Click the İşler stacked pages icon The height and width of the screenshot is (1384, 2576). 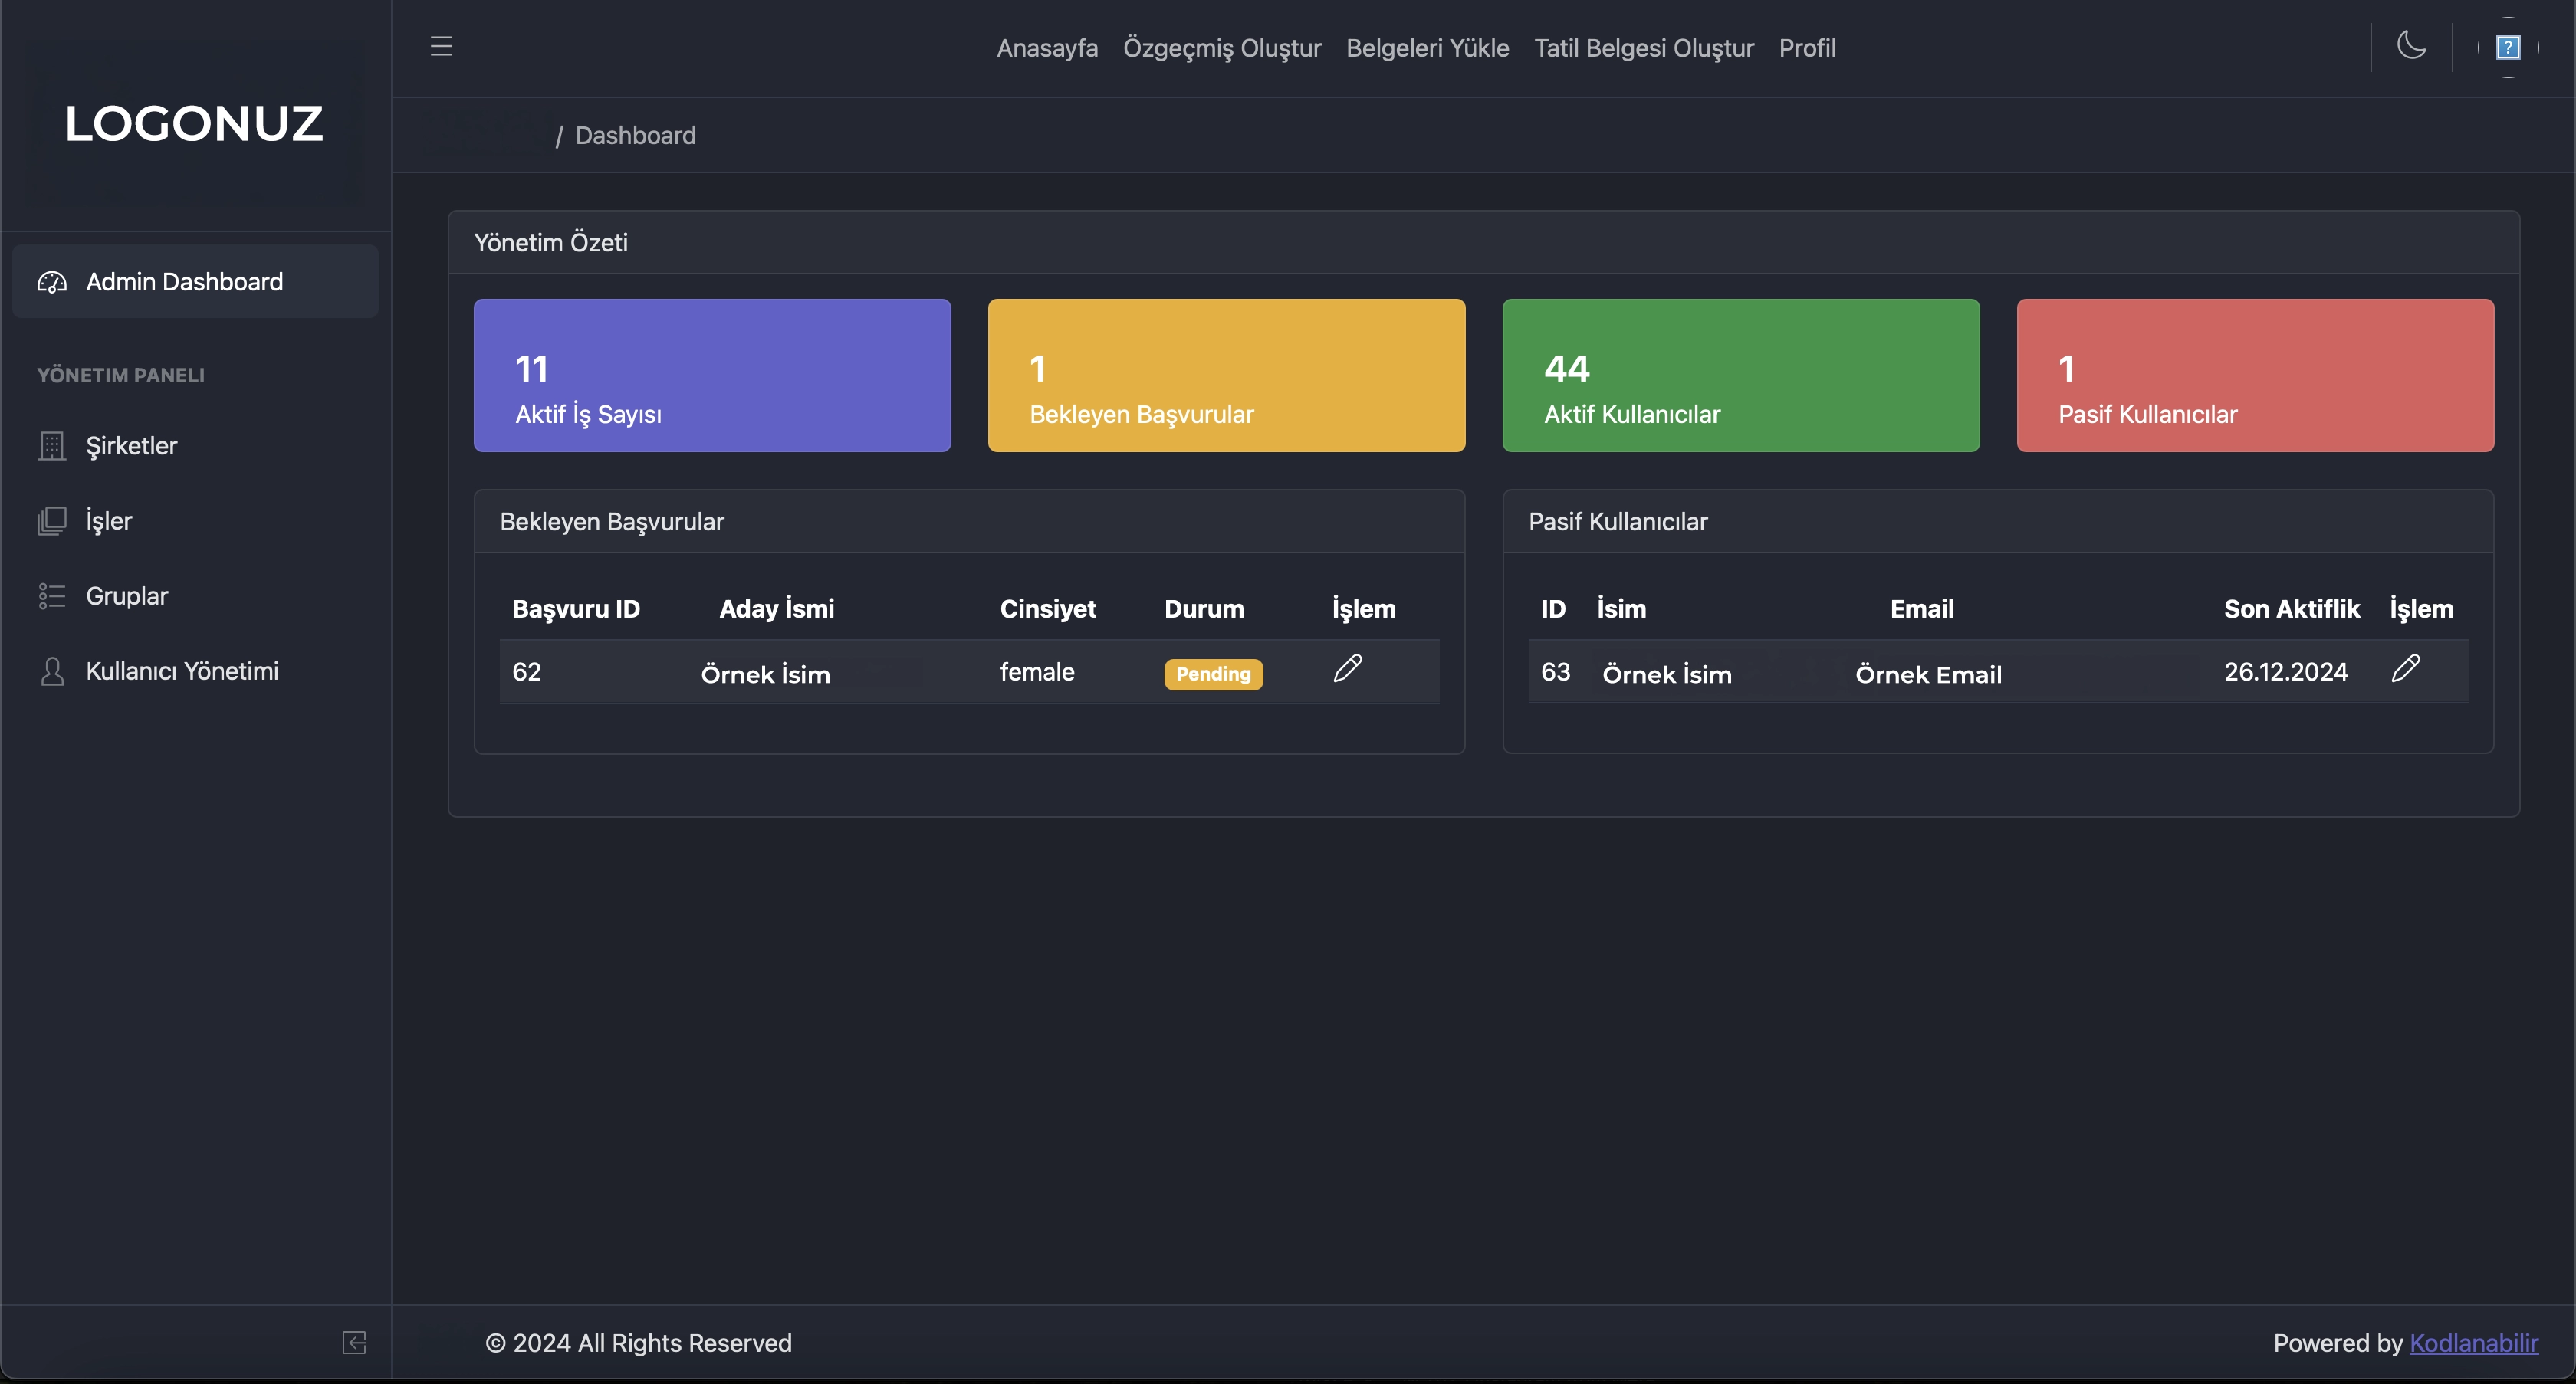point(52,520)
